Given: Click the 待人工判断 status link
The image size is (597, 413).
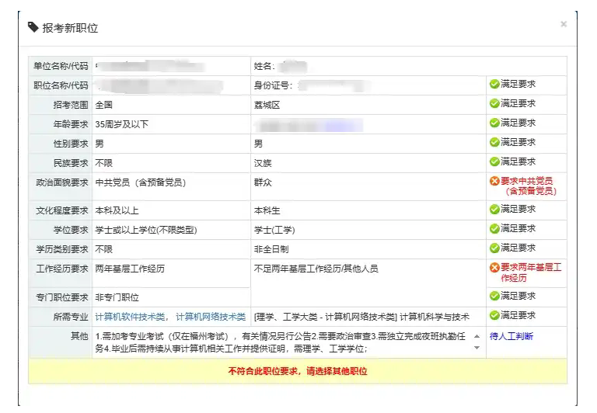Looking at the screenshot, I should click(x=511, y=337).
